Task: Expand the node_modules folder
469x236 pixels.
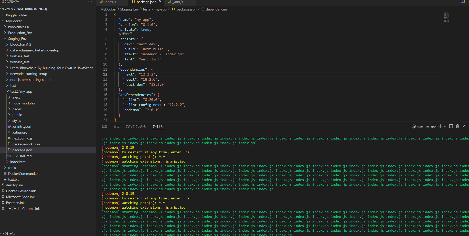Action: point(24,103)
